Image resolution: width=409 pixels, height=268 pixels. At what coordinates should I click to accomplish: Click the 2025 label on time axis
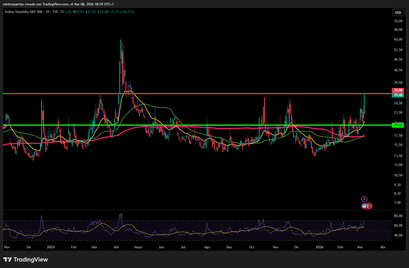coord(51,247)
